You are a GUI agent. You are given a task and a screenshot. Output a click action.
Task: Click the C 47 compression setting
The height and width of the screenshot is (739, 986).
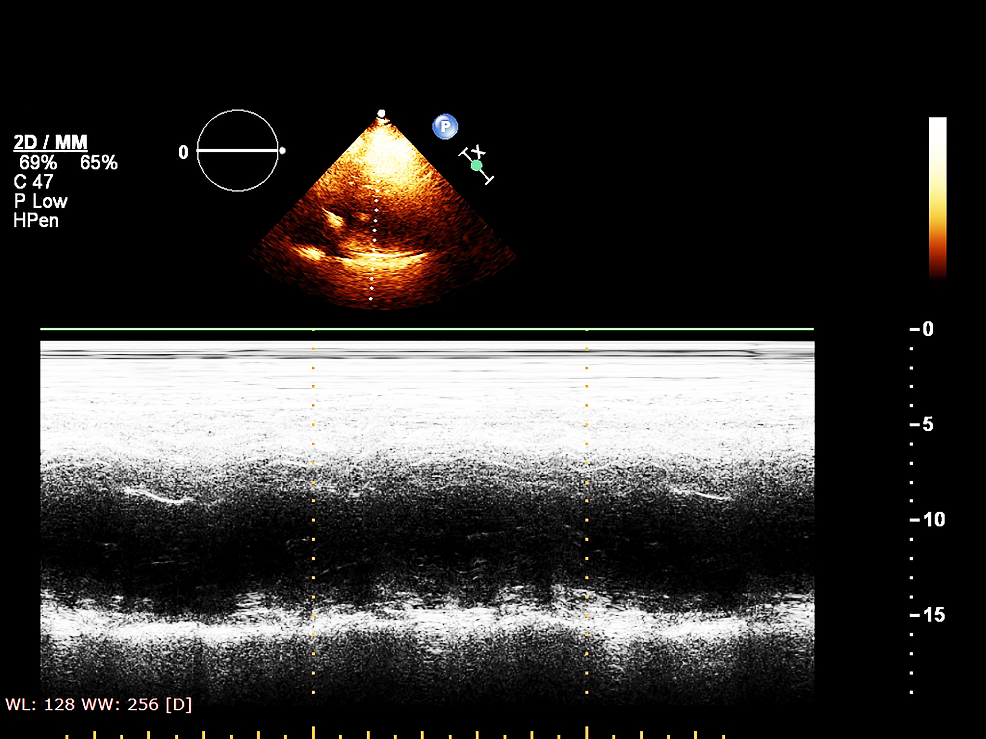pos(34,182)
